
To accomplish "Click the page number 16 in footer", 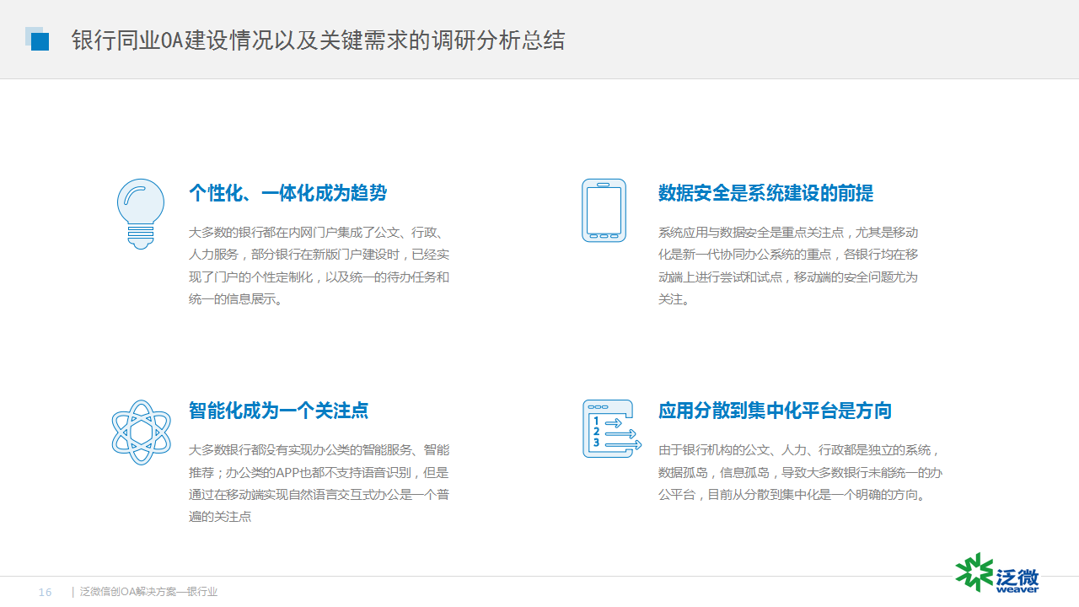I will click(46, 593).
